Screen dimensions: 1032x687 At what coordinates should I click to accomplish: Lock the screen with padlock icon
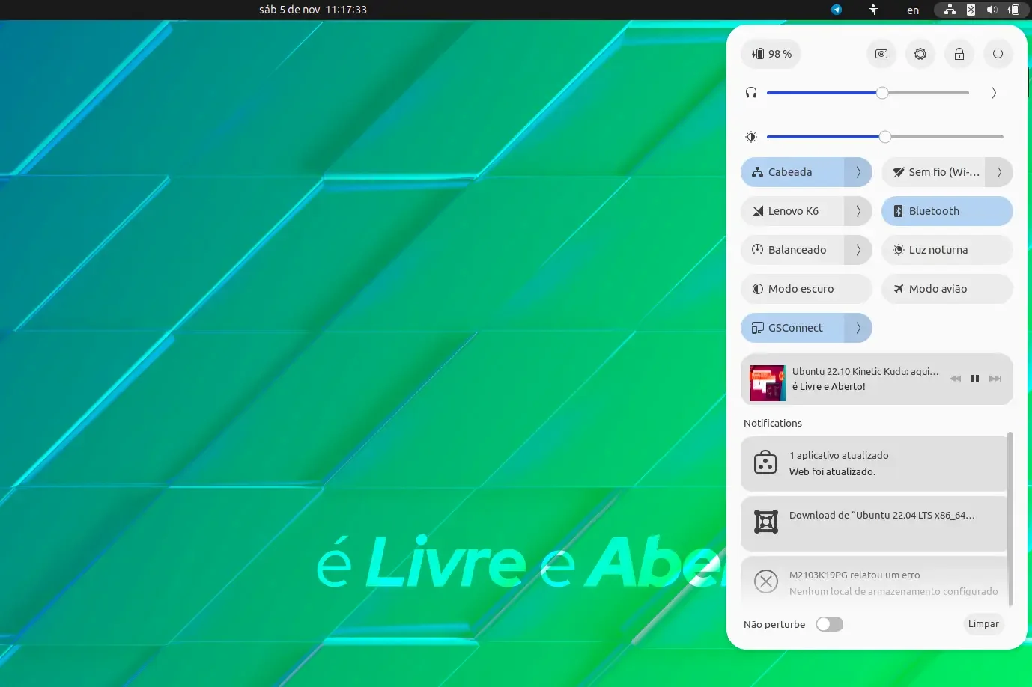(x=959, y=54)
